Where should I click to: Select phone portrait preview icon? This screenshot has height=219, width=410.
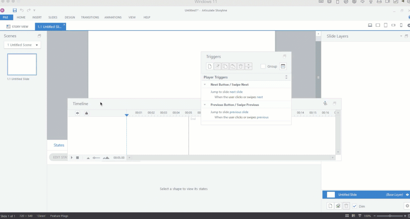point(401,25)
